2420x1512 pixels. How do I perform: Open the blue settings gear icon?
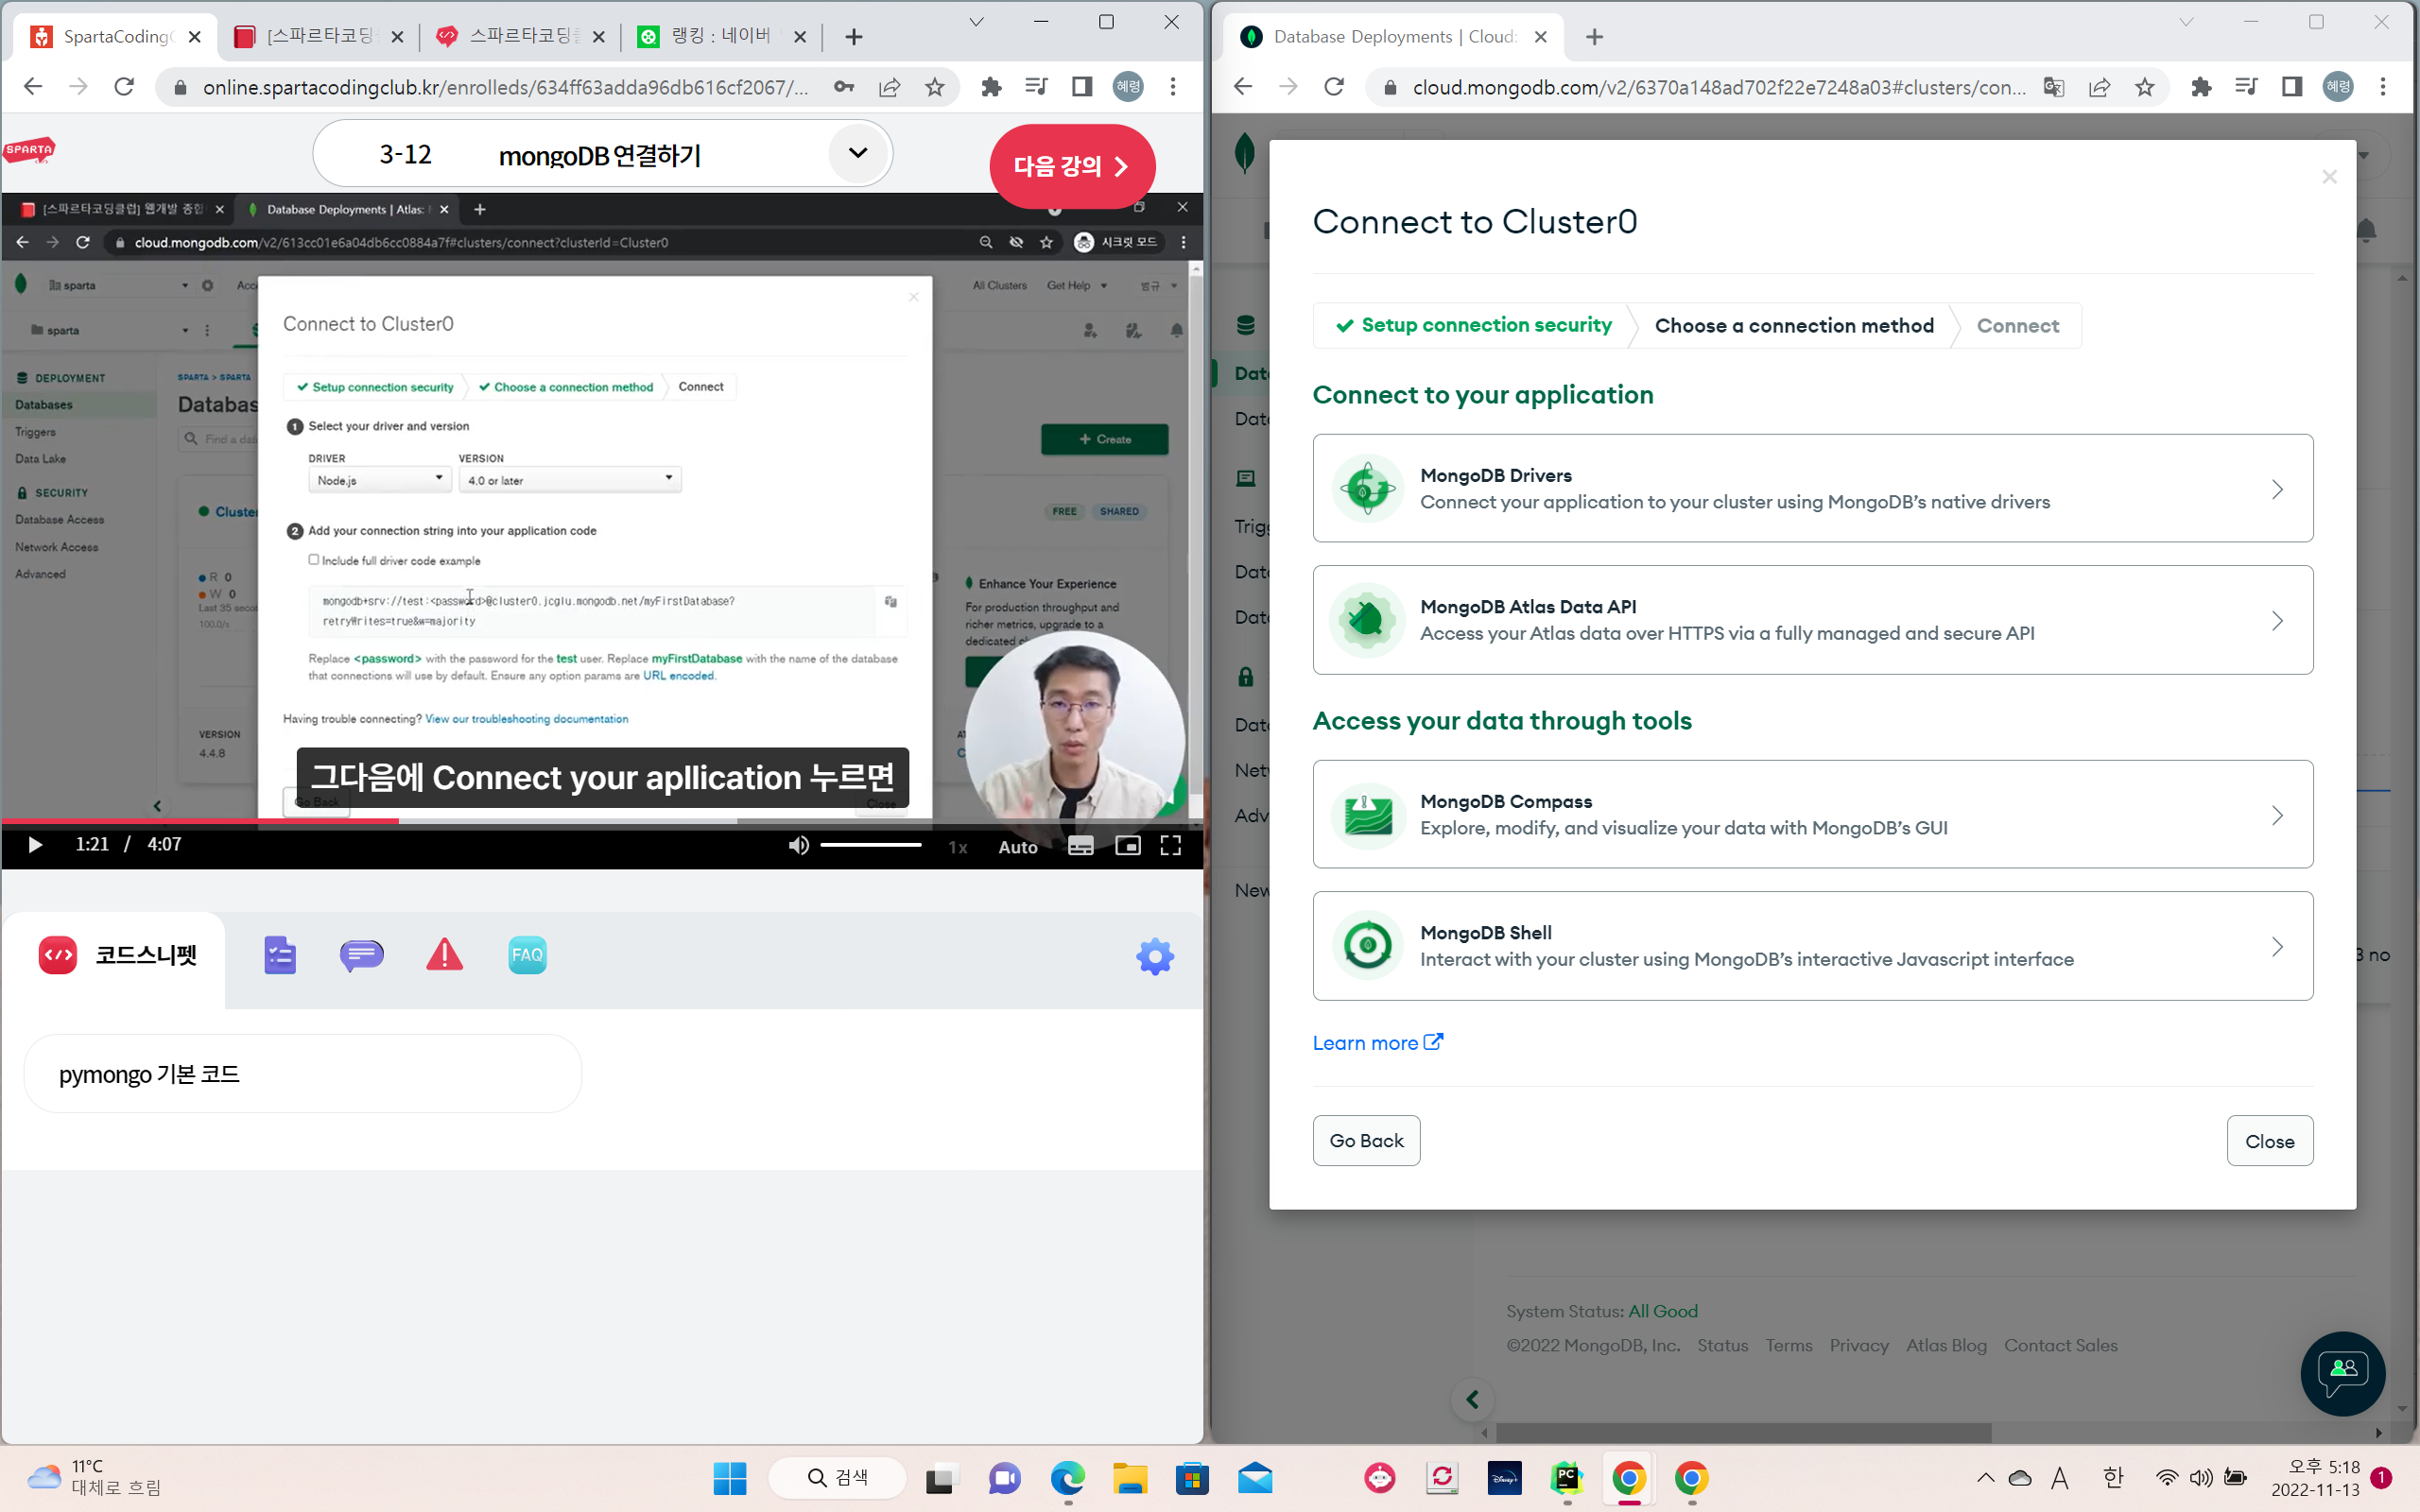[x=1155, y=956]
